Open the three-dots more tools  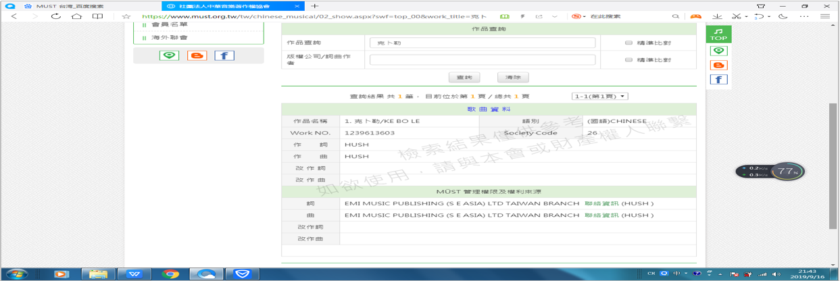pyautogui.click(x=804, y=16)
